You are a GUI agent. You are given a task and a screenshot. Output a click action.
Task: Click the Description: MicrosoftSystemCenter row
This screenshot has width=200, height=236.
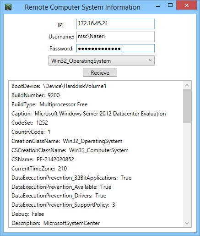pos(56,223)
